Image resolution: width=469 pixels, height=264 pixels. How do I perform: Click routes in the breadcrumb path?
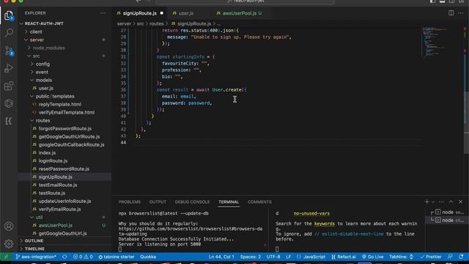156,23
